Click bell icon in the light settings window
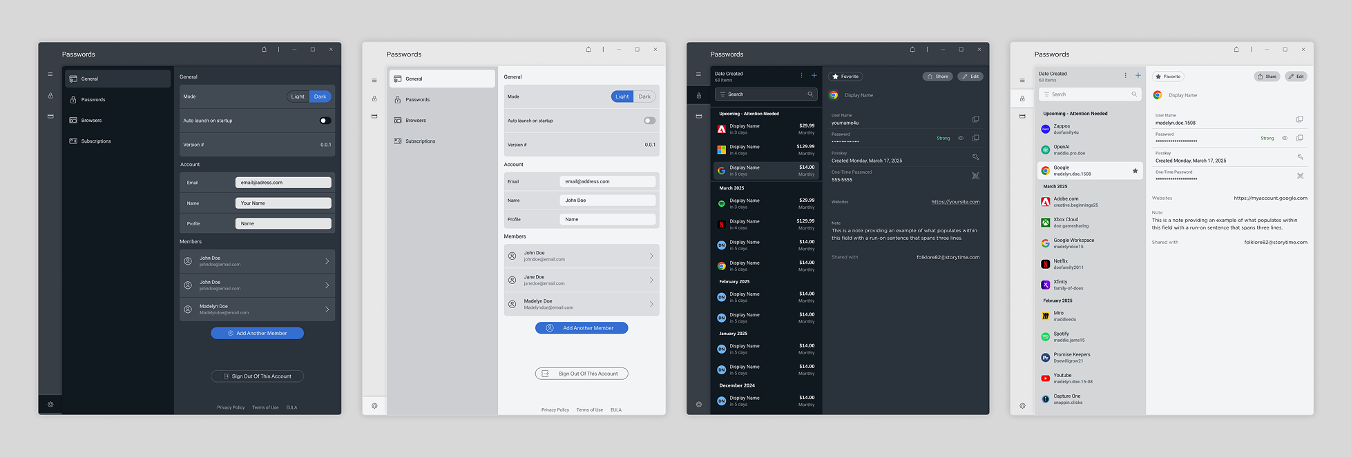 click(x=588, y=50)
